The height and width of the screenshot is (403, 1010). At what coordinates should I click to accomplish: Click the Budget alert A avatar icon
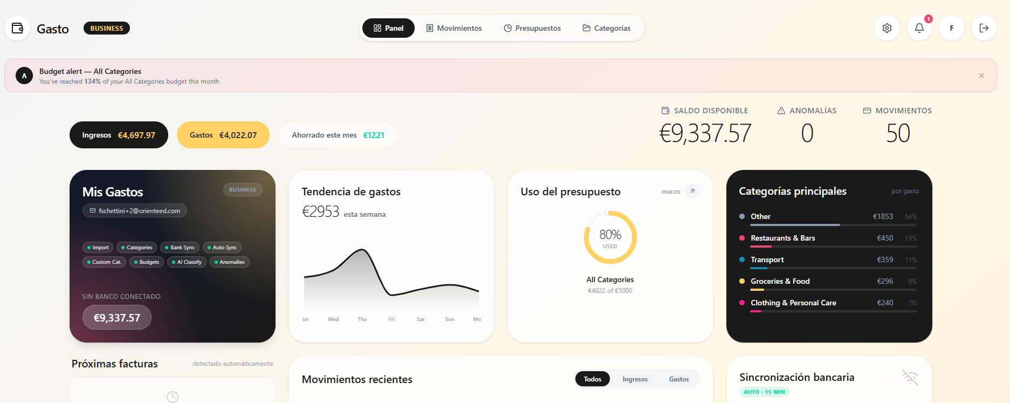pos(24,76)
